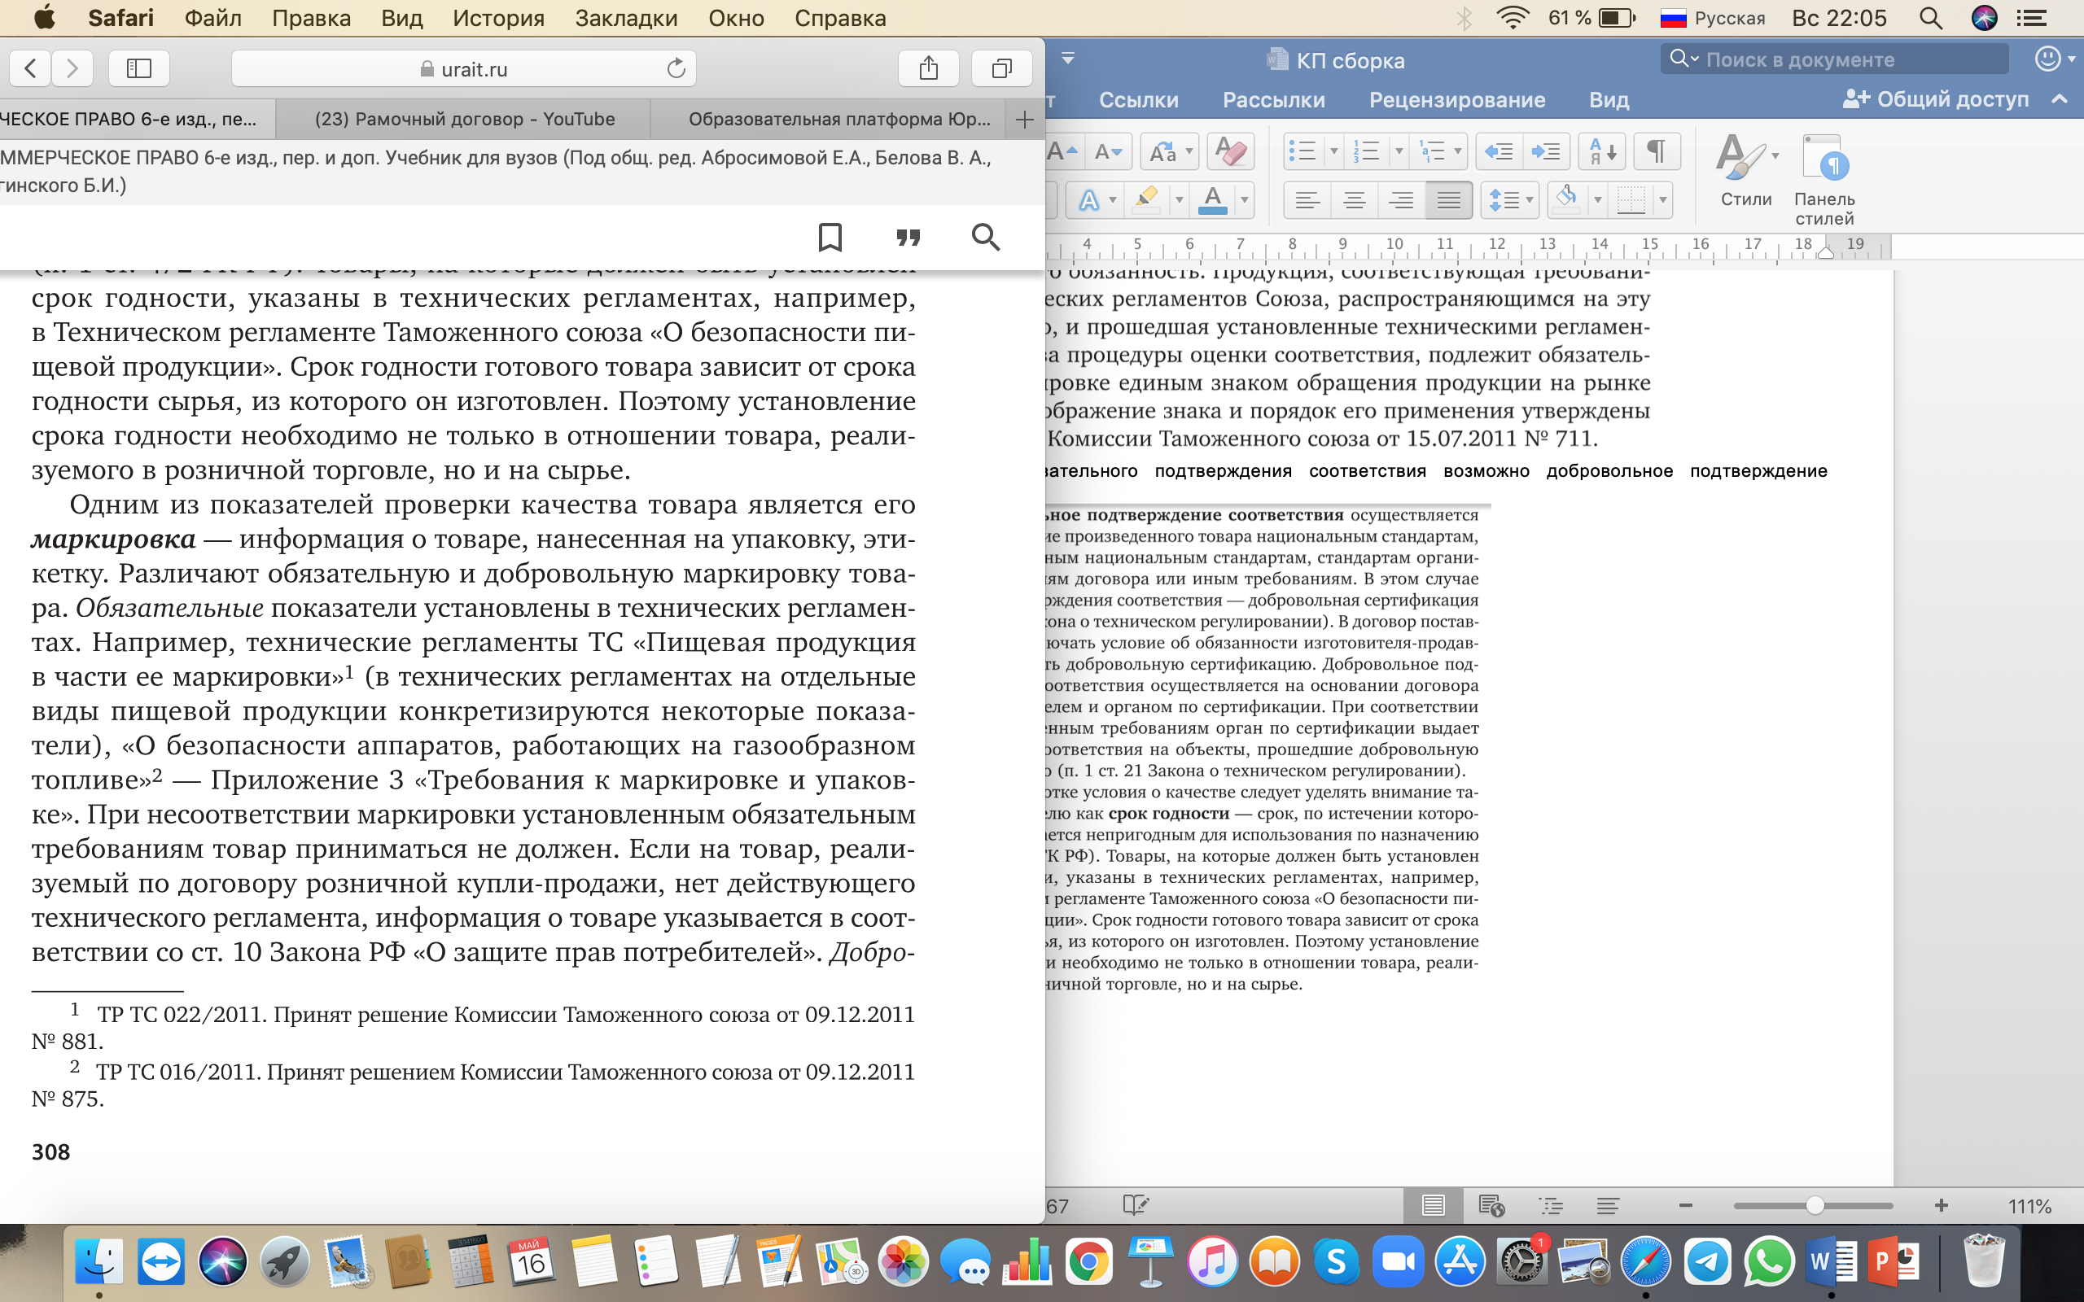The height and width of the screenshot is (1302, 2084).
Task: Clear all formatting in Word
Action: tap(1231, 152)
